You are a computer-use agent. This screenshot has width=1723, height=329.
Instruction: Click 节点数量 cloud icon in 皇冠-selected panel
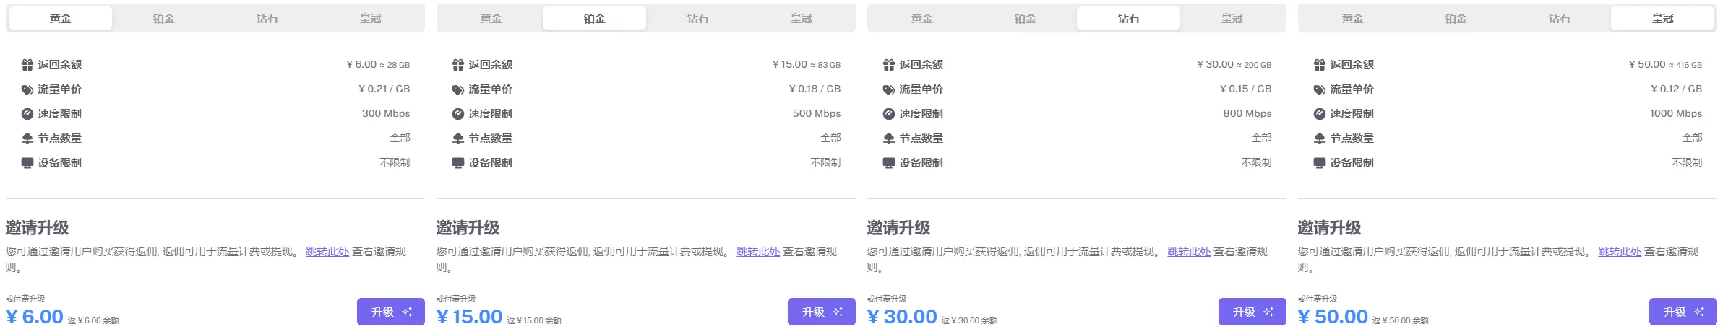tap(1320, 139)
